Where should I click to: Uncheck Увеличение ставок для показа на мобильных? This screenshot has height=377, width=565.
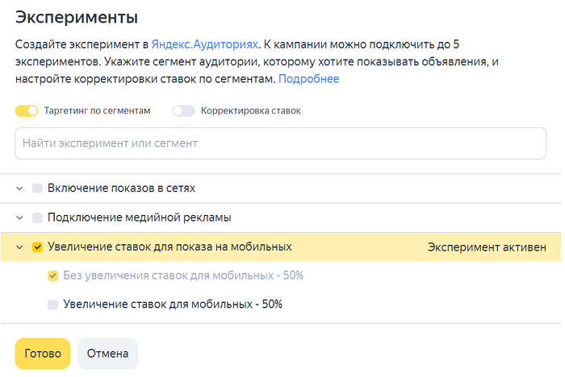click(37, 247)
